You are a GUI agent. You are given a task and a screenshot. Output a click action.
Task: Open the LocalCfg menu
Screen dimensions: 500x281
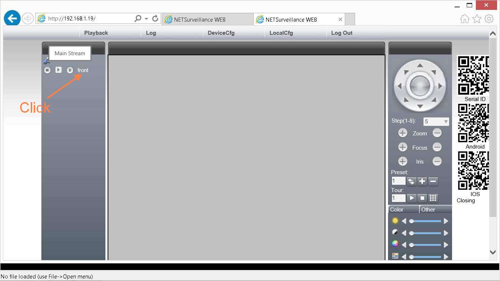281,33
